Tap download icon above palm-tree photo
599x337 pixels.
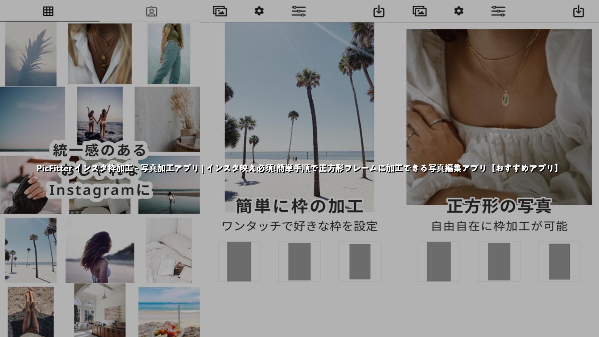(379, 11)
